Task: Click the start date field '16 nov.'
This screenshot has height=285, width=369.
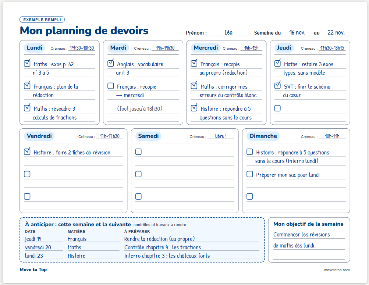Action: click(x=298, y=32)
